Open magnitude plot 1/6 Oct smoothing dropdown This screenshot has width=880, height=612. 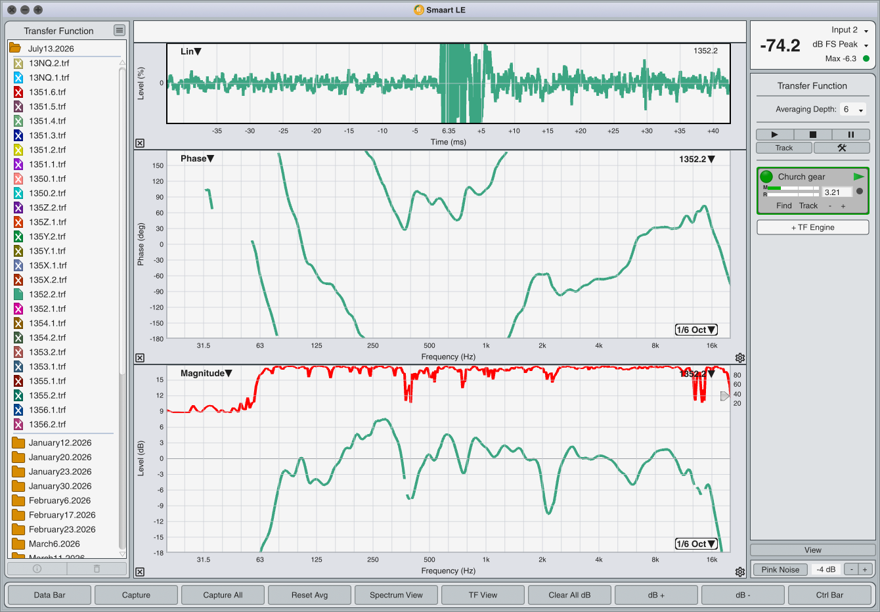pyautogui.click(x=696, y=544)
